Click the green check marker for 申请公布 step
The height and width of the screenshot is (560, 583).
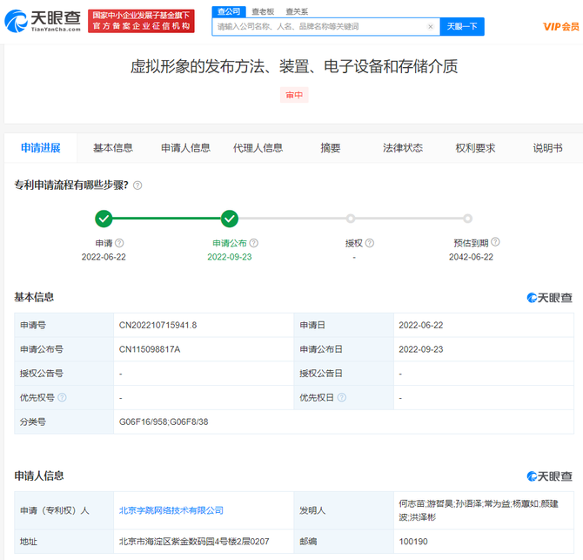(x=230, y=219)
